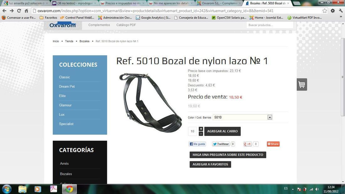Click Facebook Me gusta button
The height and width of the screenshot is (194, 345).
[197, 144]
